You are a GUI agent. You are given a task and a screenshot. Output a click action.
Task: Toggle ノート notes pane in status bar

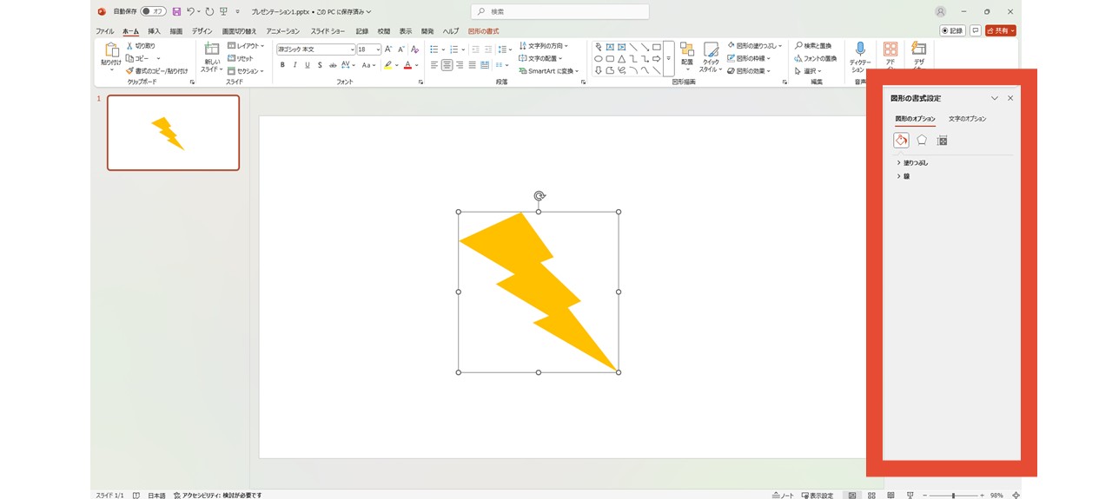click(x=783, y=495)
